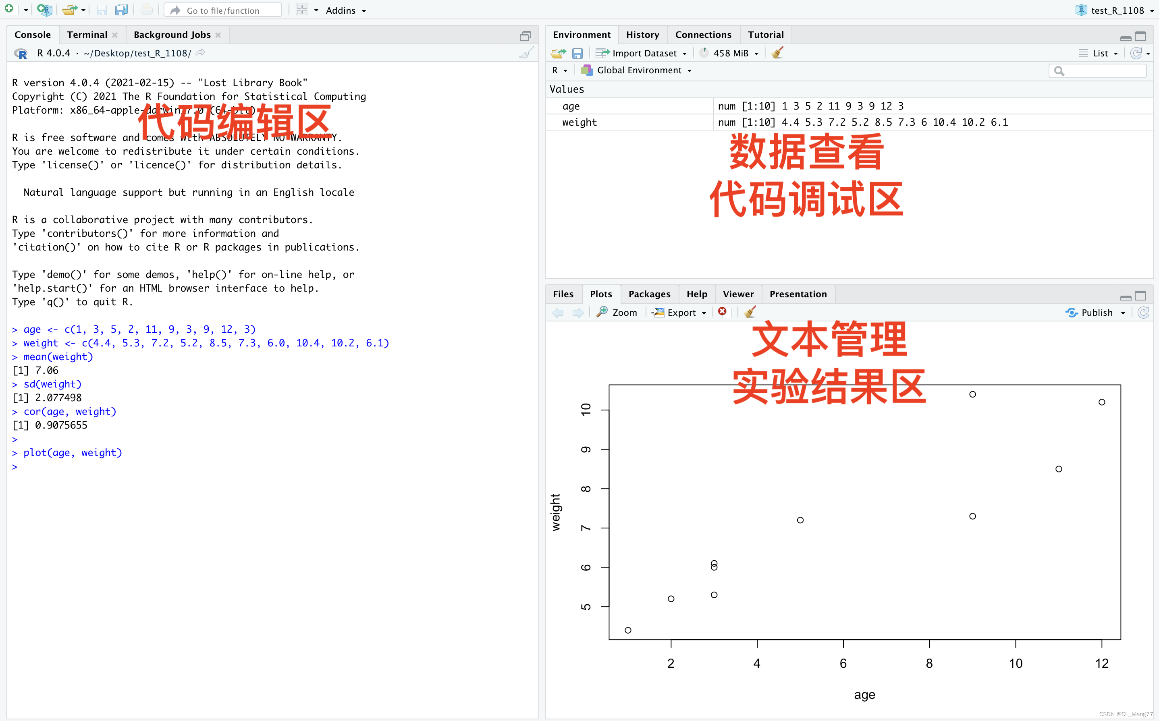Focus the Go to file/function field
This screenshot has width=1159, height=721.
[223, 10]
